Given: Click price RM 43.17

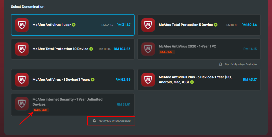Looking at the screenshot, I should [x=250, y=79].
